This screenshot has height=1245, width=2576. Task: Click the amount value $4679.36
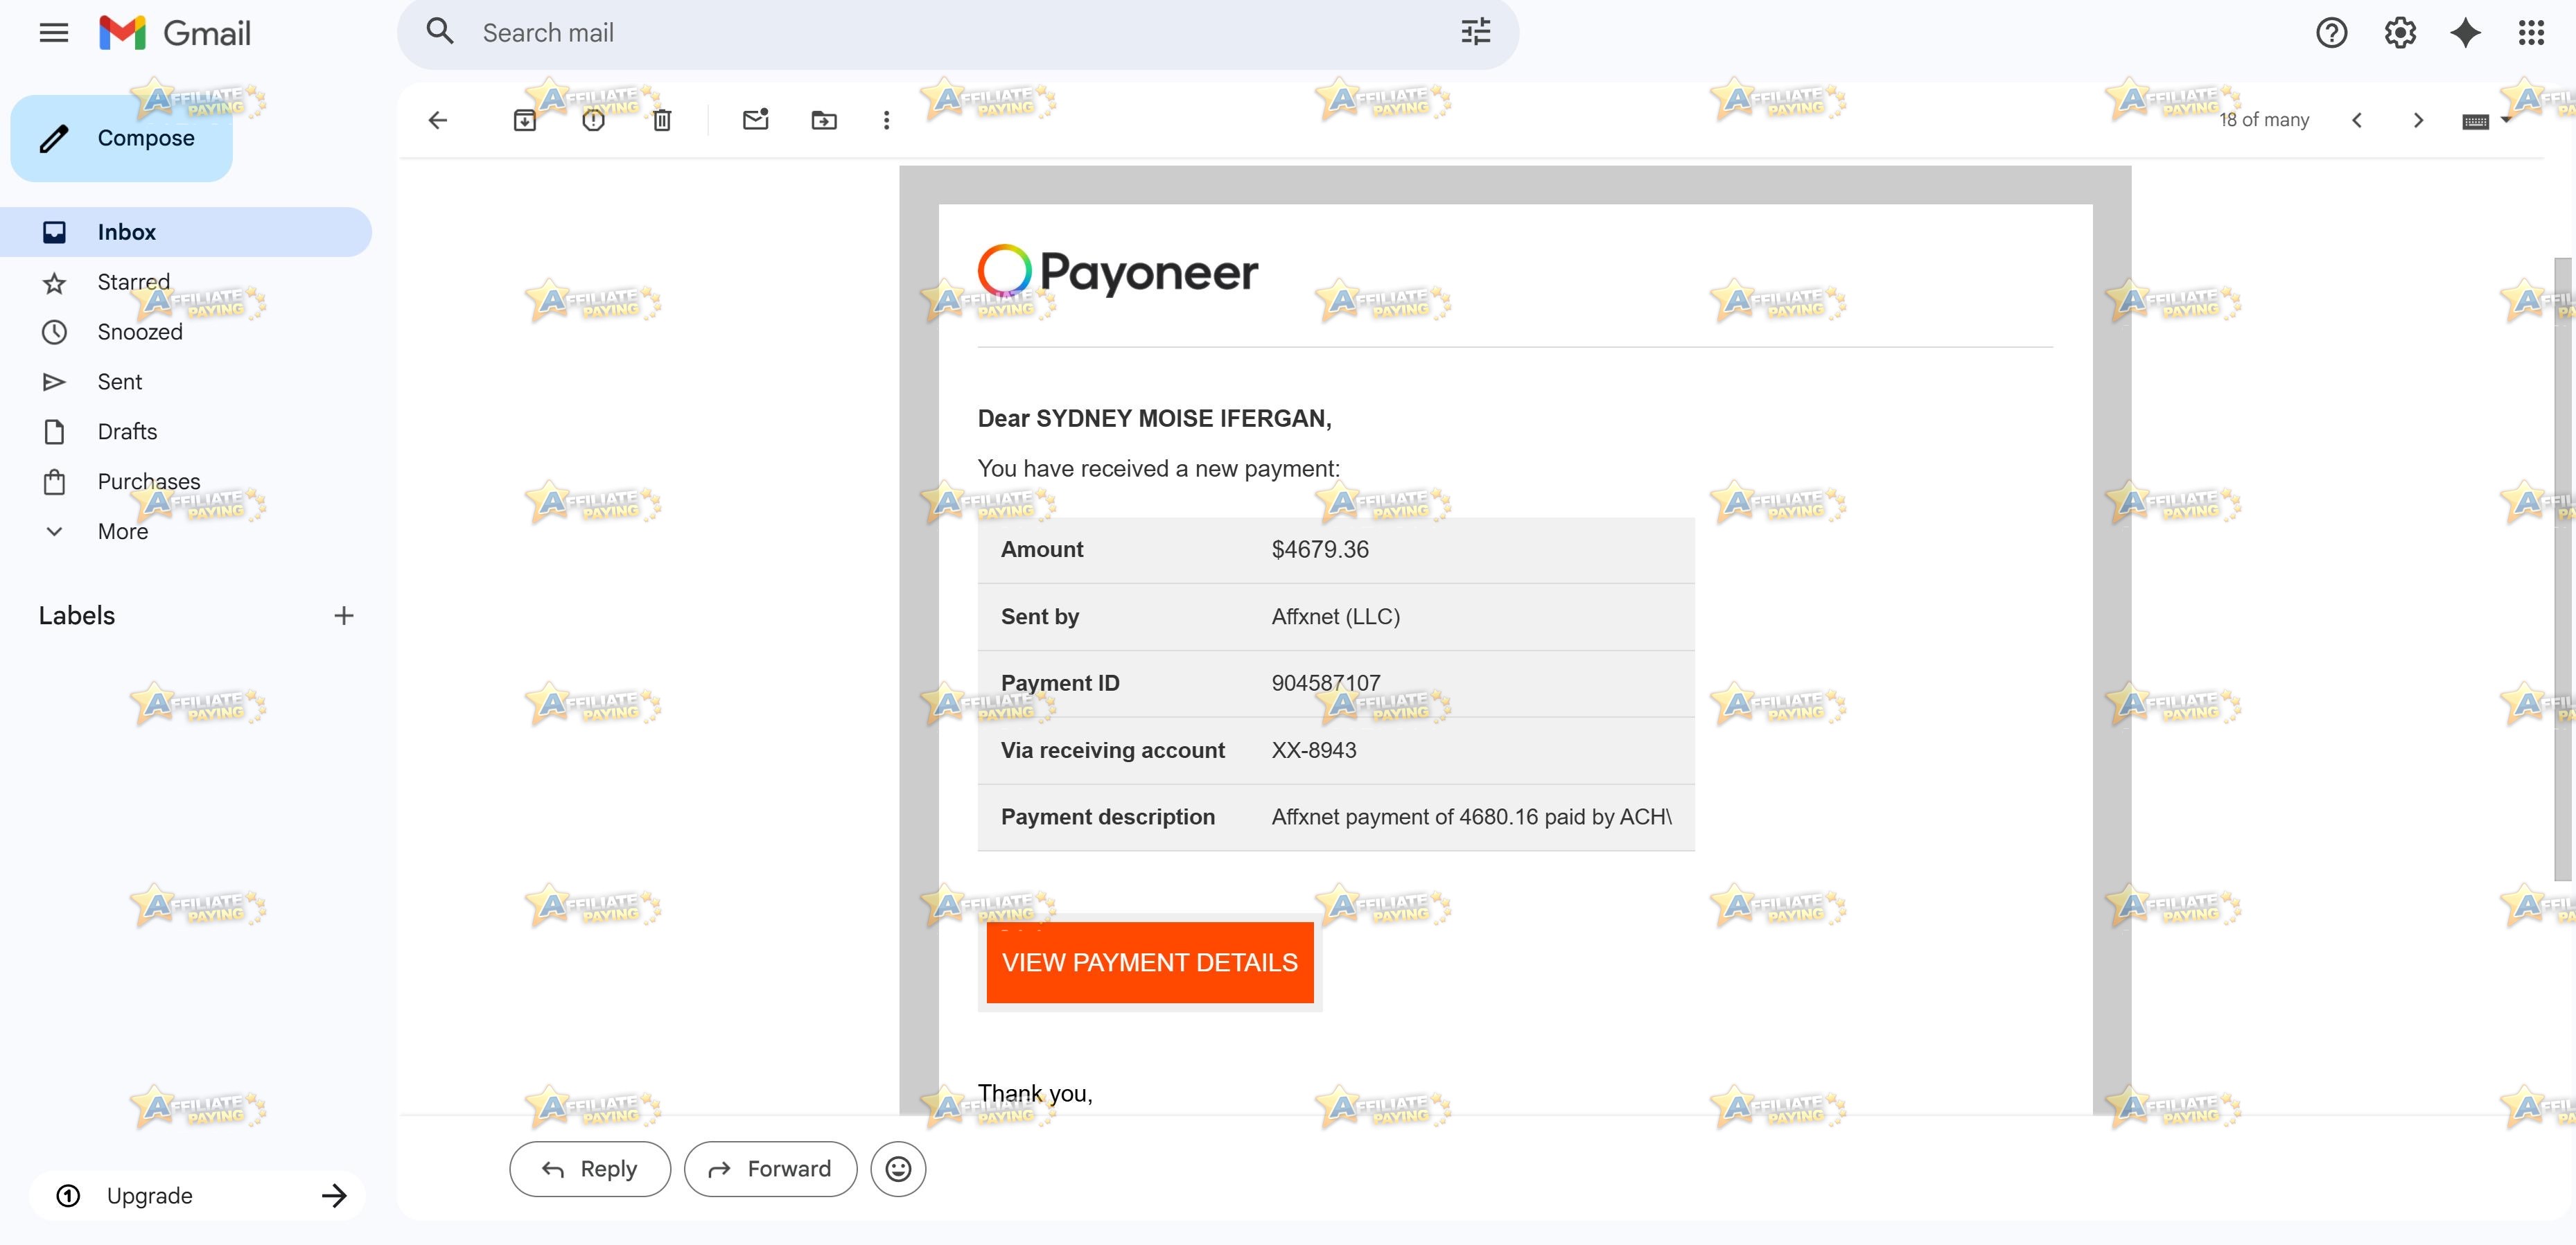point(1320,549)
